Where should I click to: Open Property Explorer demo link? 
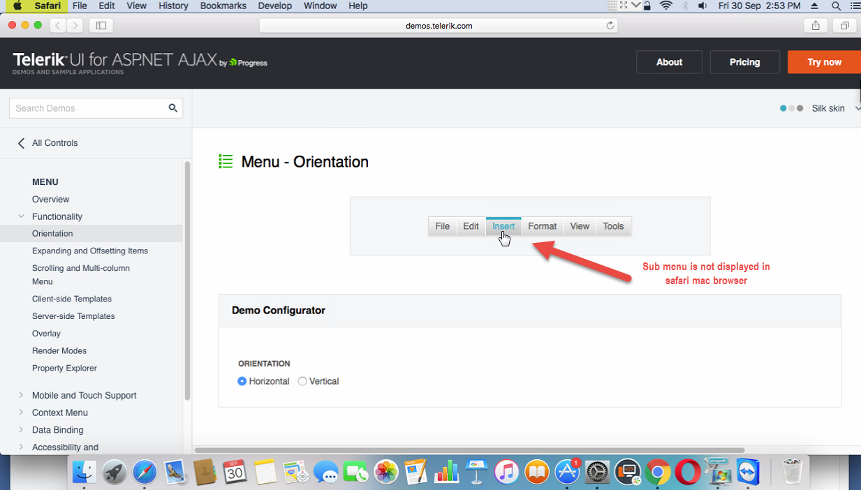coord(64,368)
